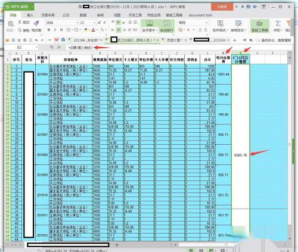
Task: Toggle underline formatting
Action: (x=61, y=30)
